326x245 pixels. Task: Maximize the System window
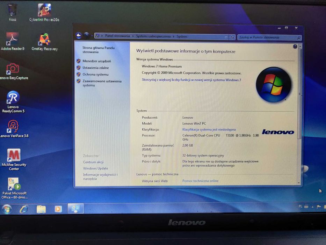tap(287, 28)
